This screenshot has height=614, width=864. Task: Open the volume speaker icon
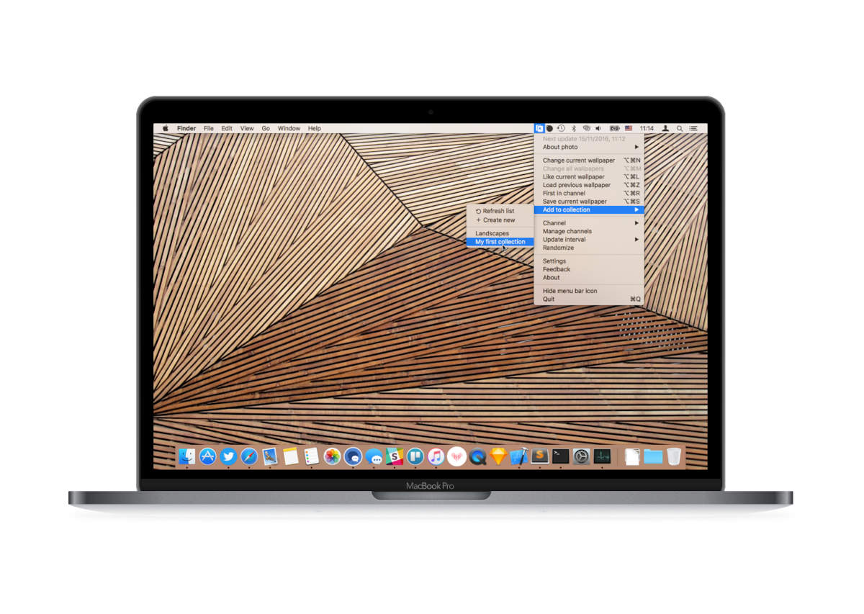(598, 128)
